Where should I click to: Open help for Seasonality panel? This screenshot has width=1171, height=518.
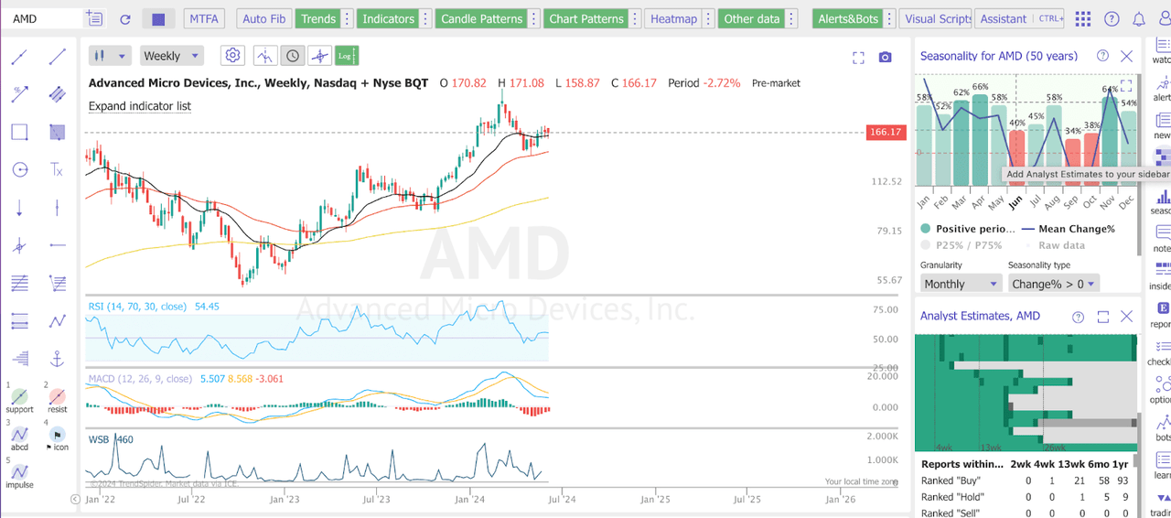tap(1102, 56)
